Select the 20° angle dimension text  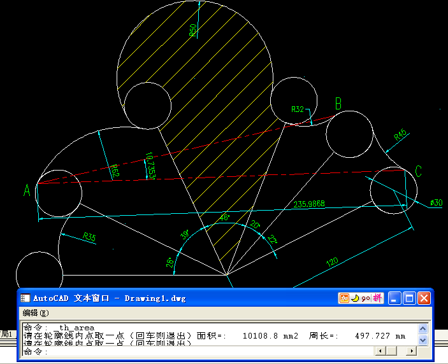click(x=254, y=225)
